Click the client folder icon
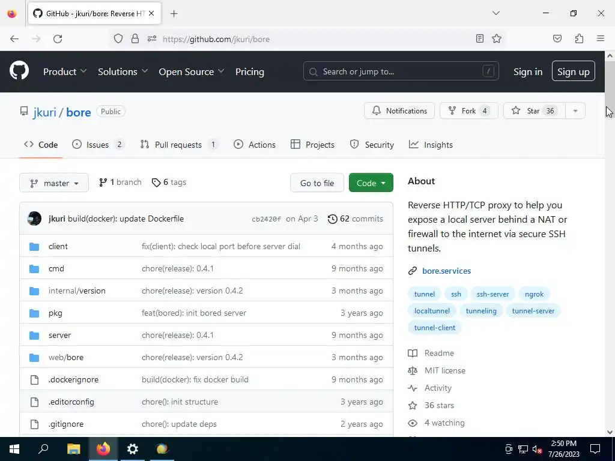This screenshot has width=615, height=461. [34, 247]
